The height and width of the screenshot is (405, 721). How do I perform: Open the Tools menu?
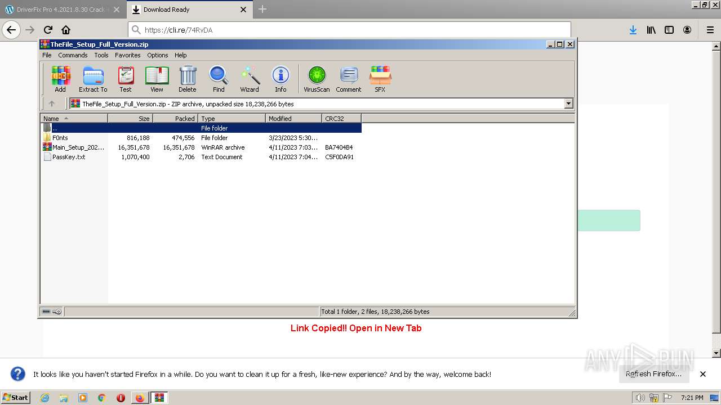(101, 55)
